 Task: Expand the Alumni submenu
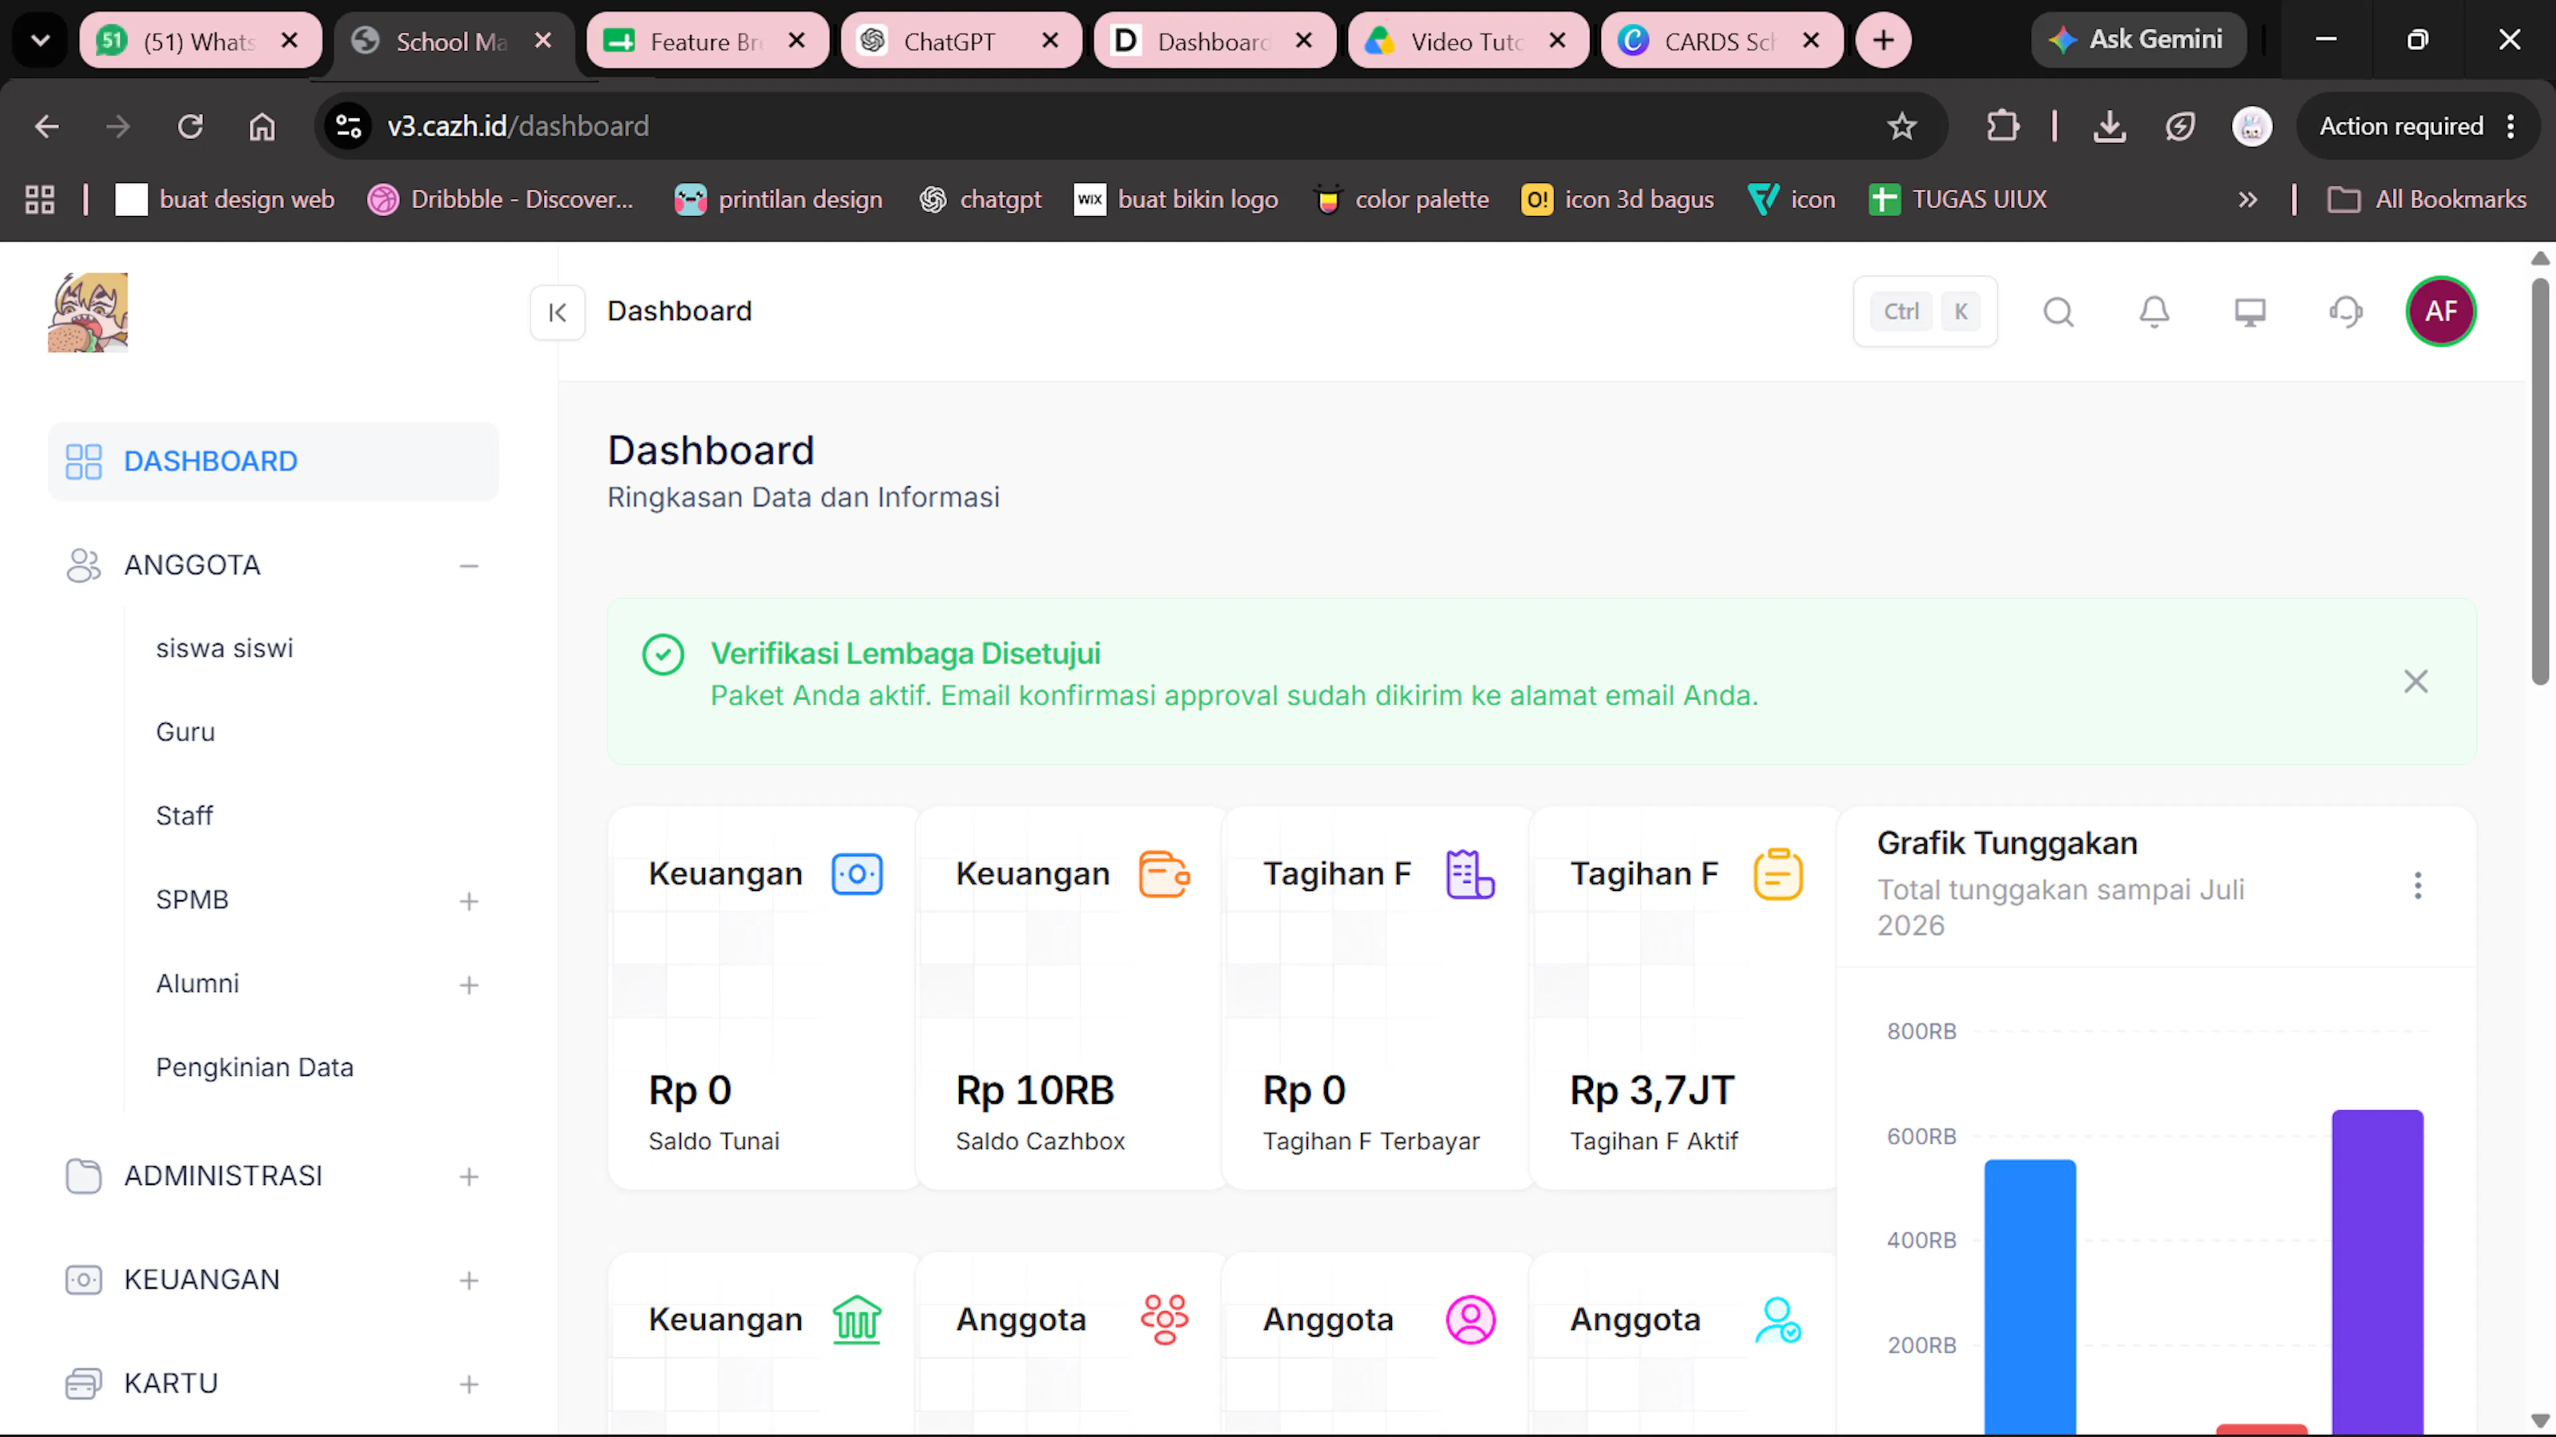click(469, 985)
